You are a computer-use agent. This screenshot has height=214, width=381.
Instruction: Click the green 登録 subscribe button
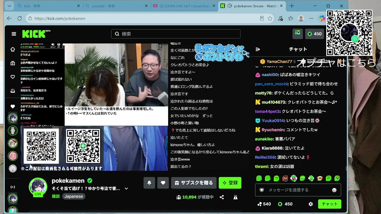230,183
